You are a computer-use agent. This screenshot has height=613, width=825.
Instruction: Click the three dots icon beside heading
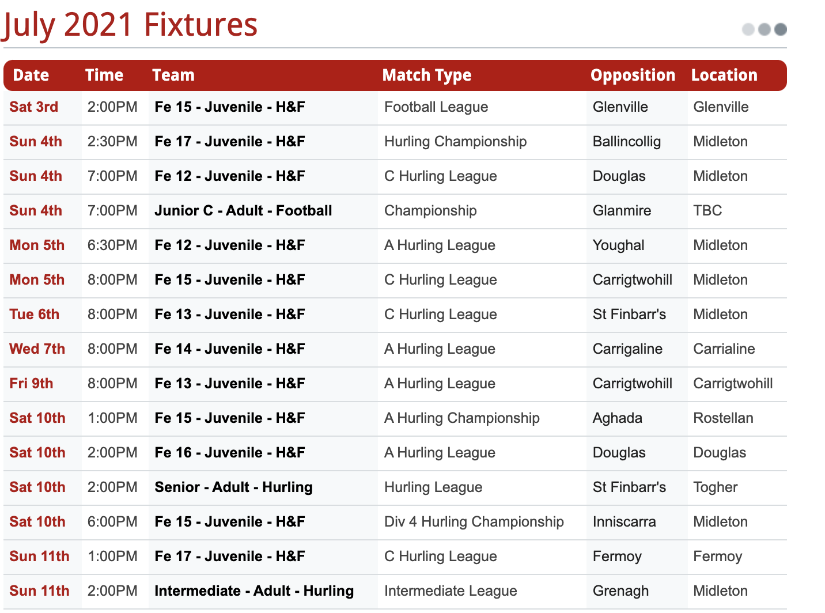point(765,29)
